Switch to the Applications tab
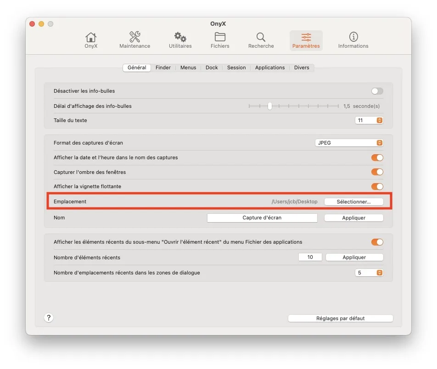The height and width of the screenshot is (369, 437). [270, 67]
